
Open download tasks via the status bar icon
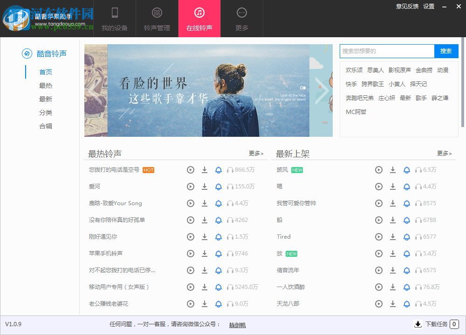click(418, 324)
